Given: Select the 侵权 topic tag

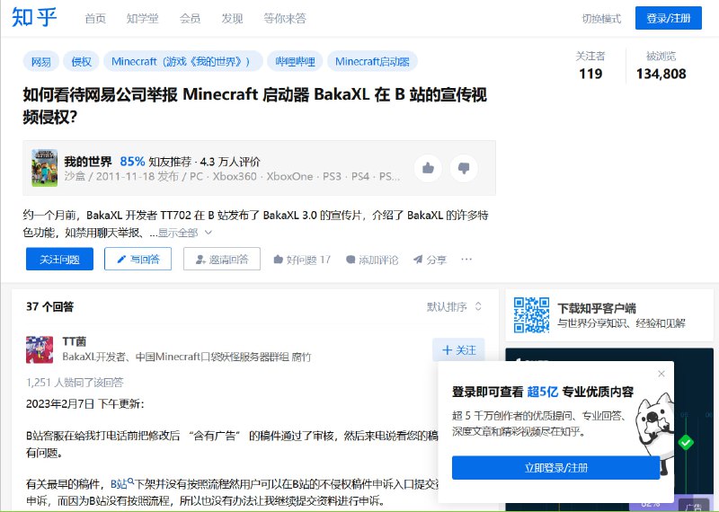Looking at the screenshot, I should pos(81,61).
